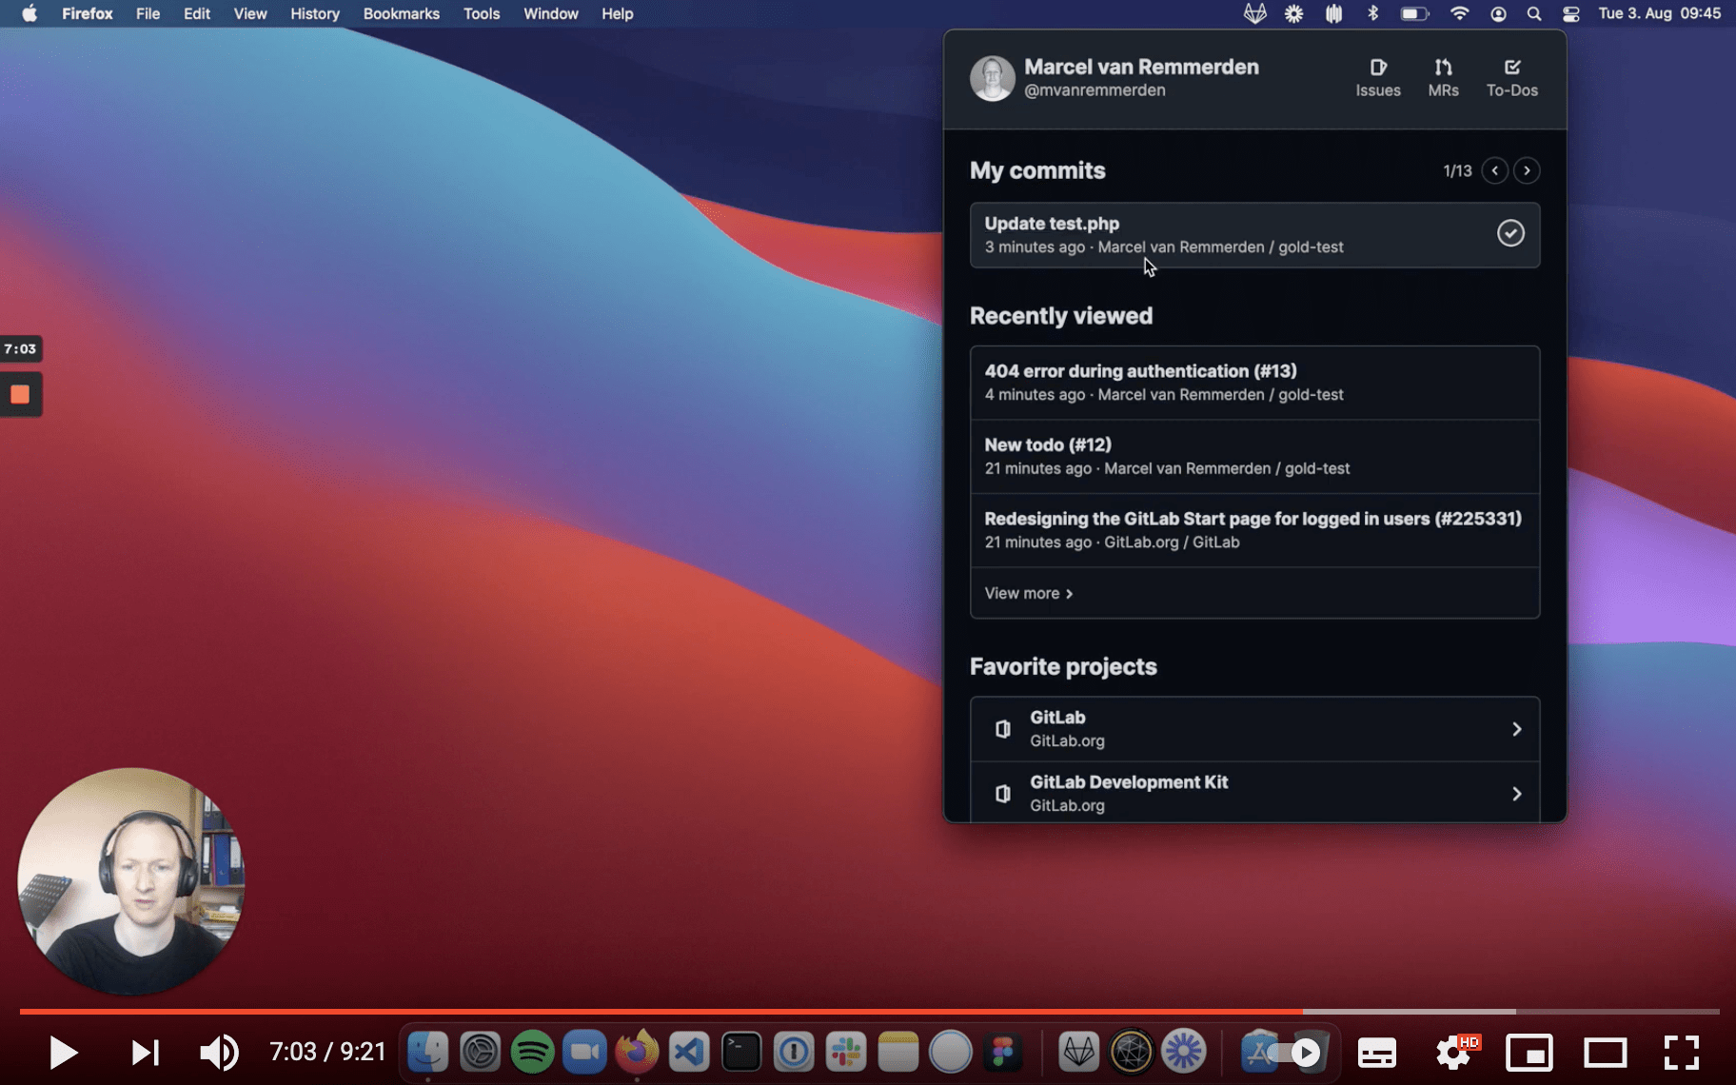This screenshot has height=1085, width=1736.
Task: Go to next commit with right chevron
Action: [x=1527, y=170]
